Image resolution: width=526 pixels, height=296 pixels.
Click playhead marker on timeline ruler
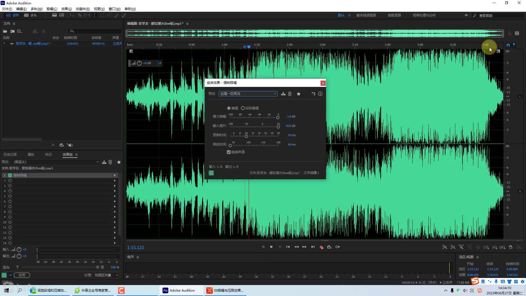[x=249, y=47]
